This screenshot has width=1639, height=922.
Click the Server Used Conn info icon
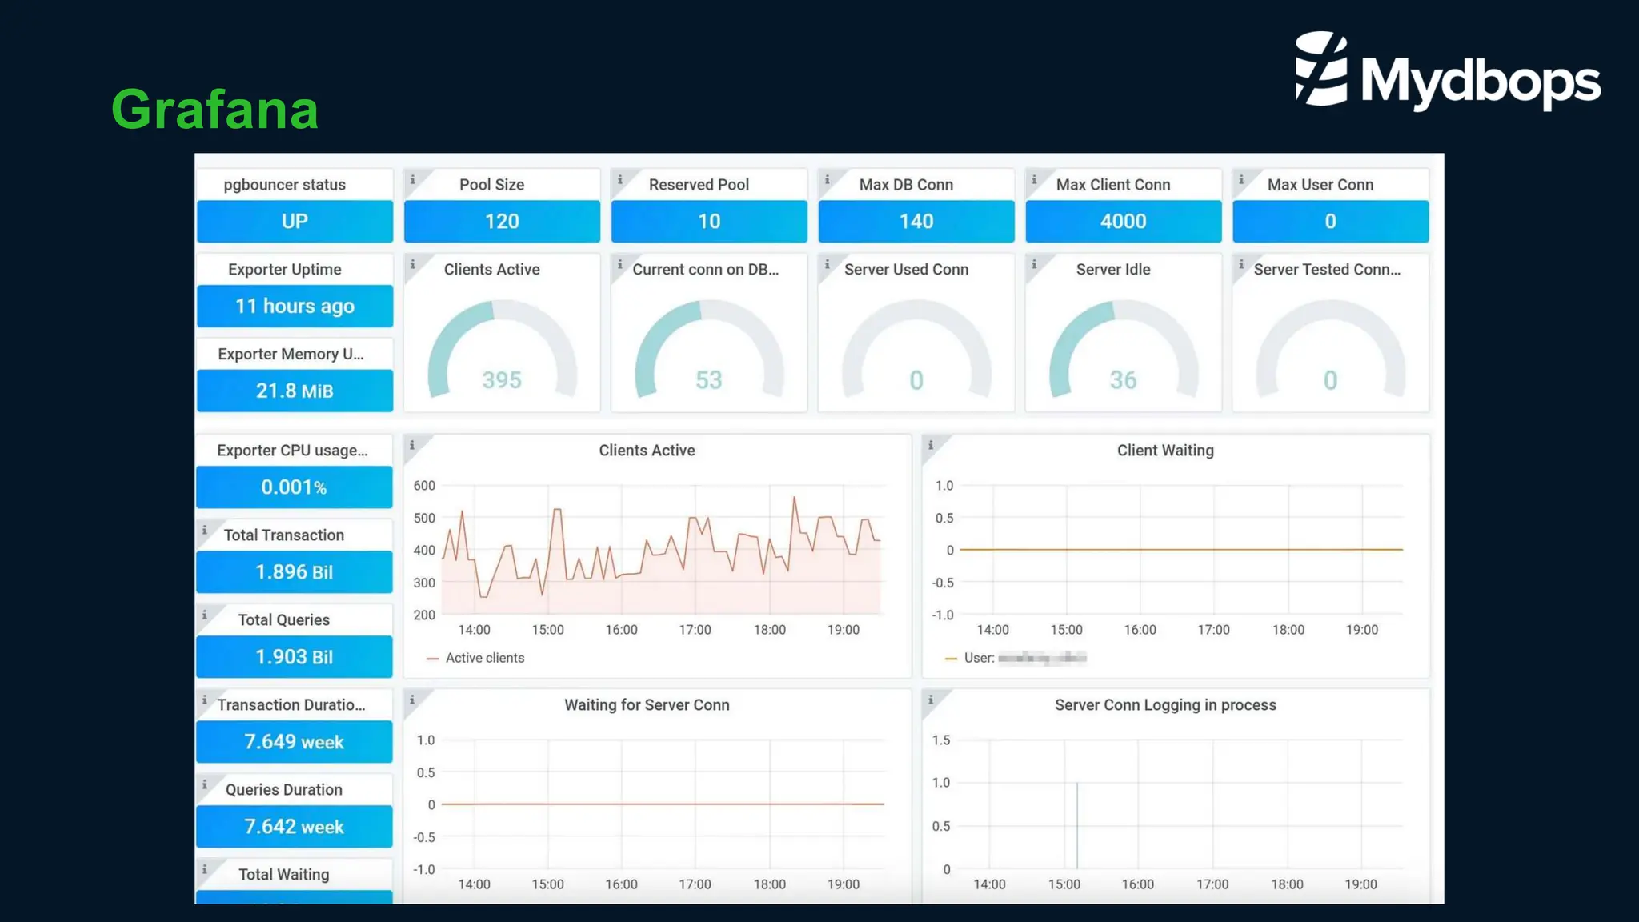[x=828, y=264]
